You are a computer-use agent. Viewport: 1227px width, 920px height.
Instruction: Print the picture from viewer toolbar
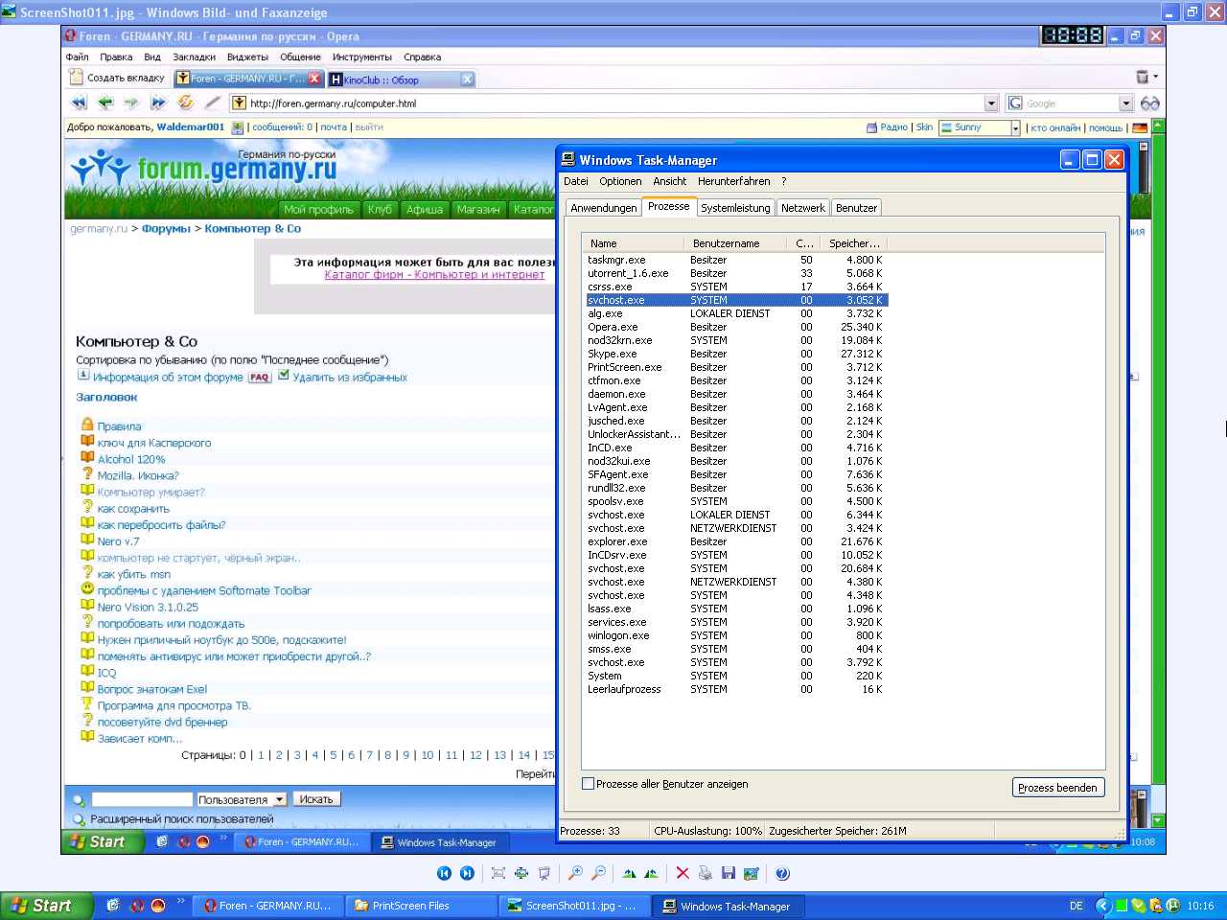pos(705,873)
